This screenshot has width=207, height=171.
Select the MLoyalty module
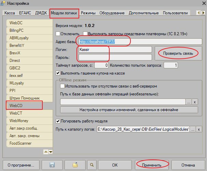tap(29, 83)
